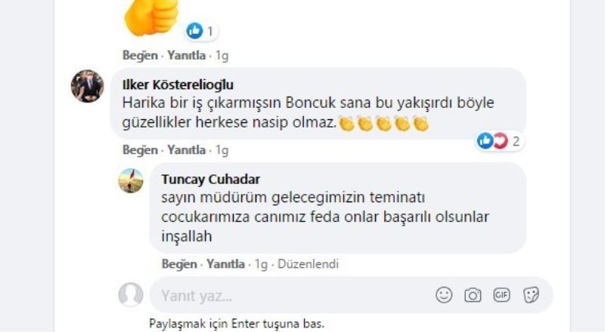605x332 pixels.
Task: Like Ilker Kösterelioglu's comment with Beğen
Action: (x=140, y=150)
